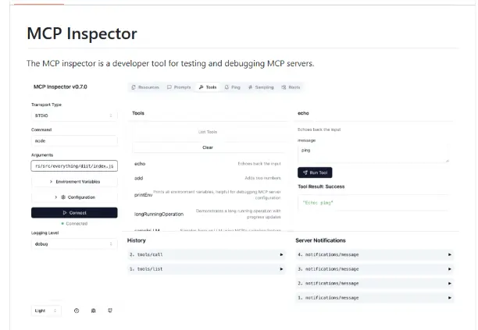Expand the tools/list history entry arrow

[281, 269]
